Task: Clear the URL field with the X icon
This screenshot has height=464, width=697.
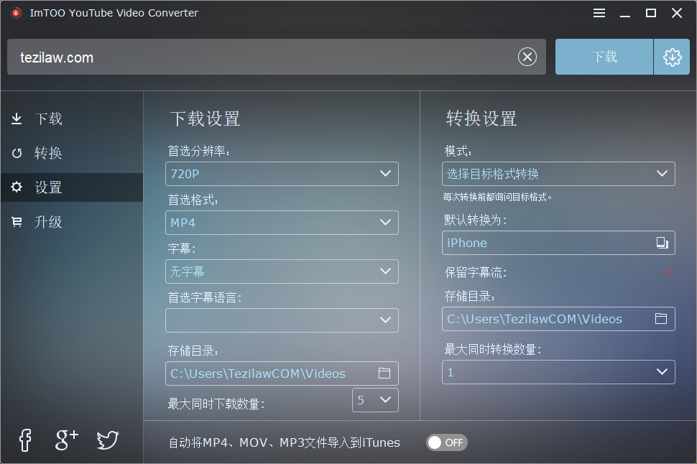Action: click(x=527, y=57)
